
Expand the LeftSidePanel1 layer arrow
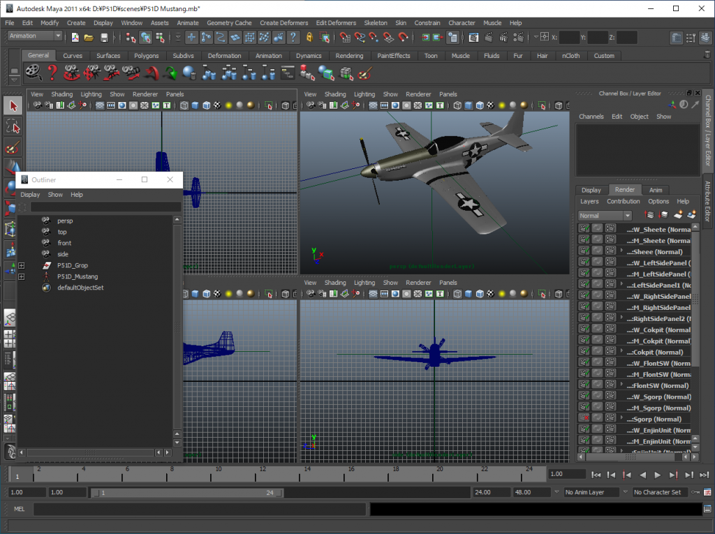pyautogui.click(x=621, y=284)
